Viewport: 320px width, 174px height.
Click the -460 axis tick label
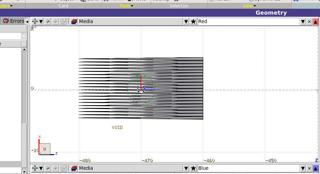209,160
